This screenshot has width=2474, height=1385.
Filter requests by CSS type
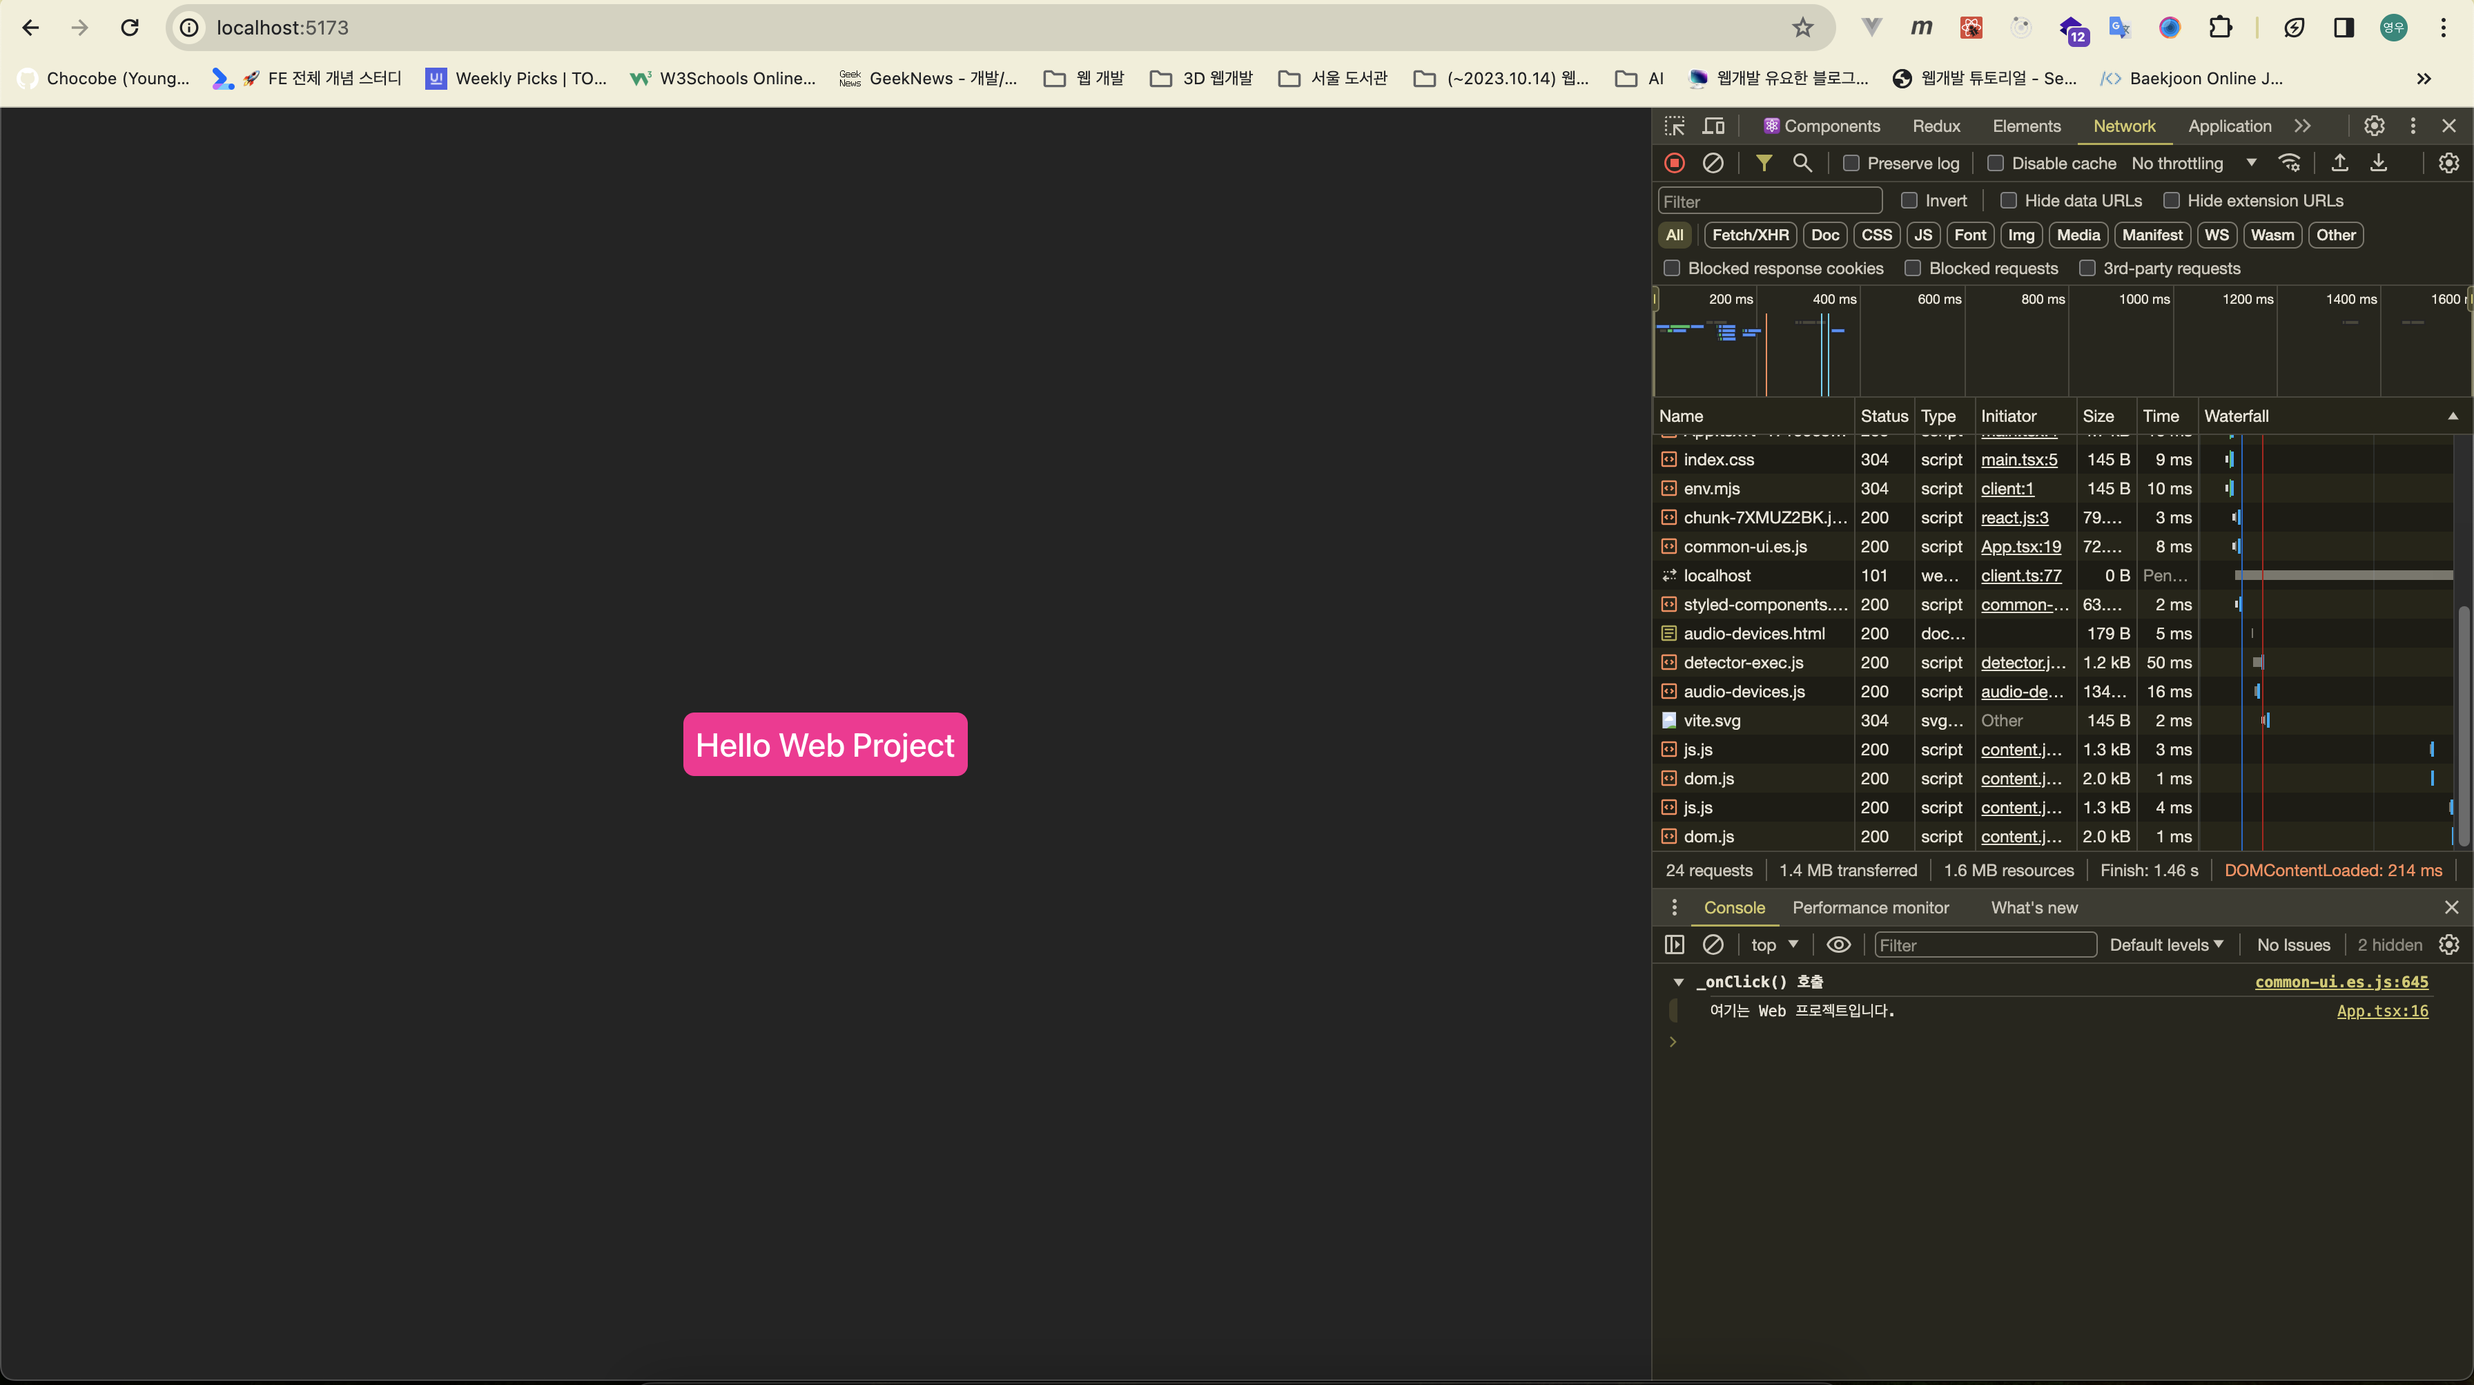click(x=1876, y=235)
